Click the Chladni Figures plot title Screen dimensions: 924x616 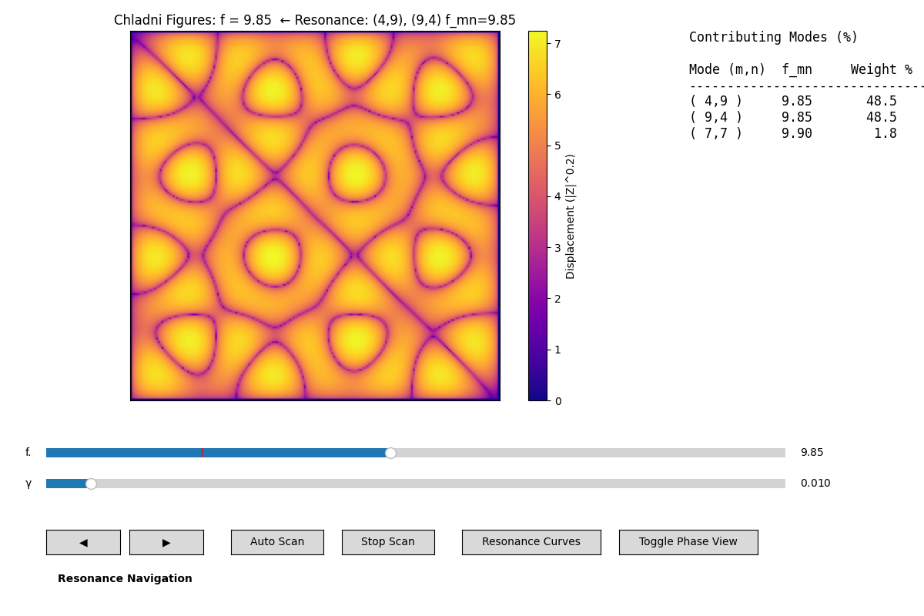point(315,21)
